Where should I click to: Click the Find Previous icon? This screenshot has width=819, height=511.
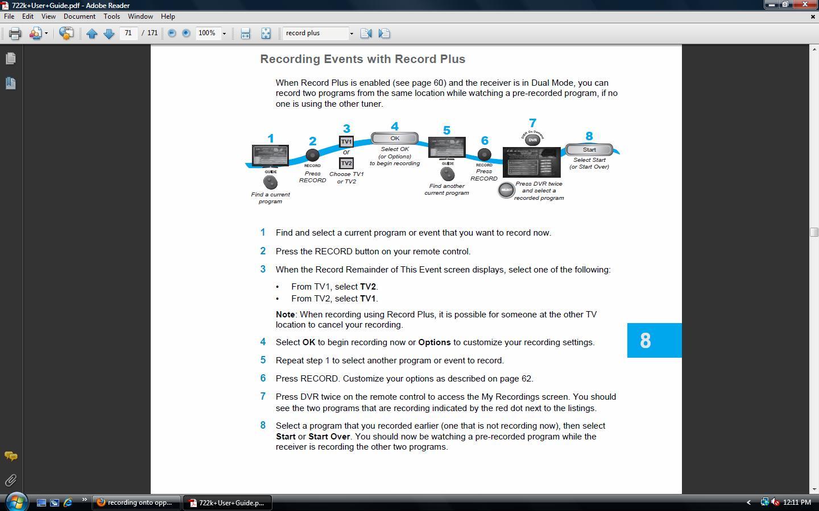point(366,33)
